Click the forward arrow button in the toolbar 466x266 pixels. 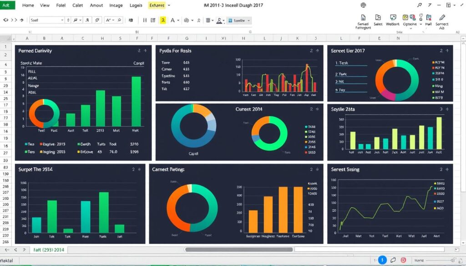pos(22,20)
